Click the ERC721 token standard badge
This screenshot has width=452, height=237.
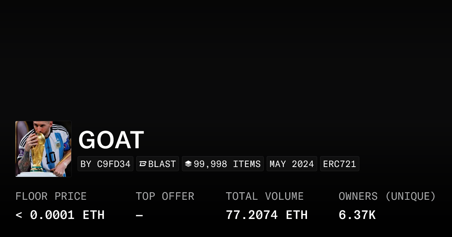tap(339, 164)
